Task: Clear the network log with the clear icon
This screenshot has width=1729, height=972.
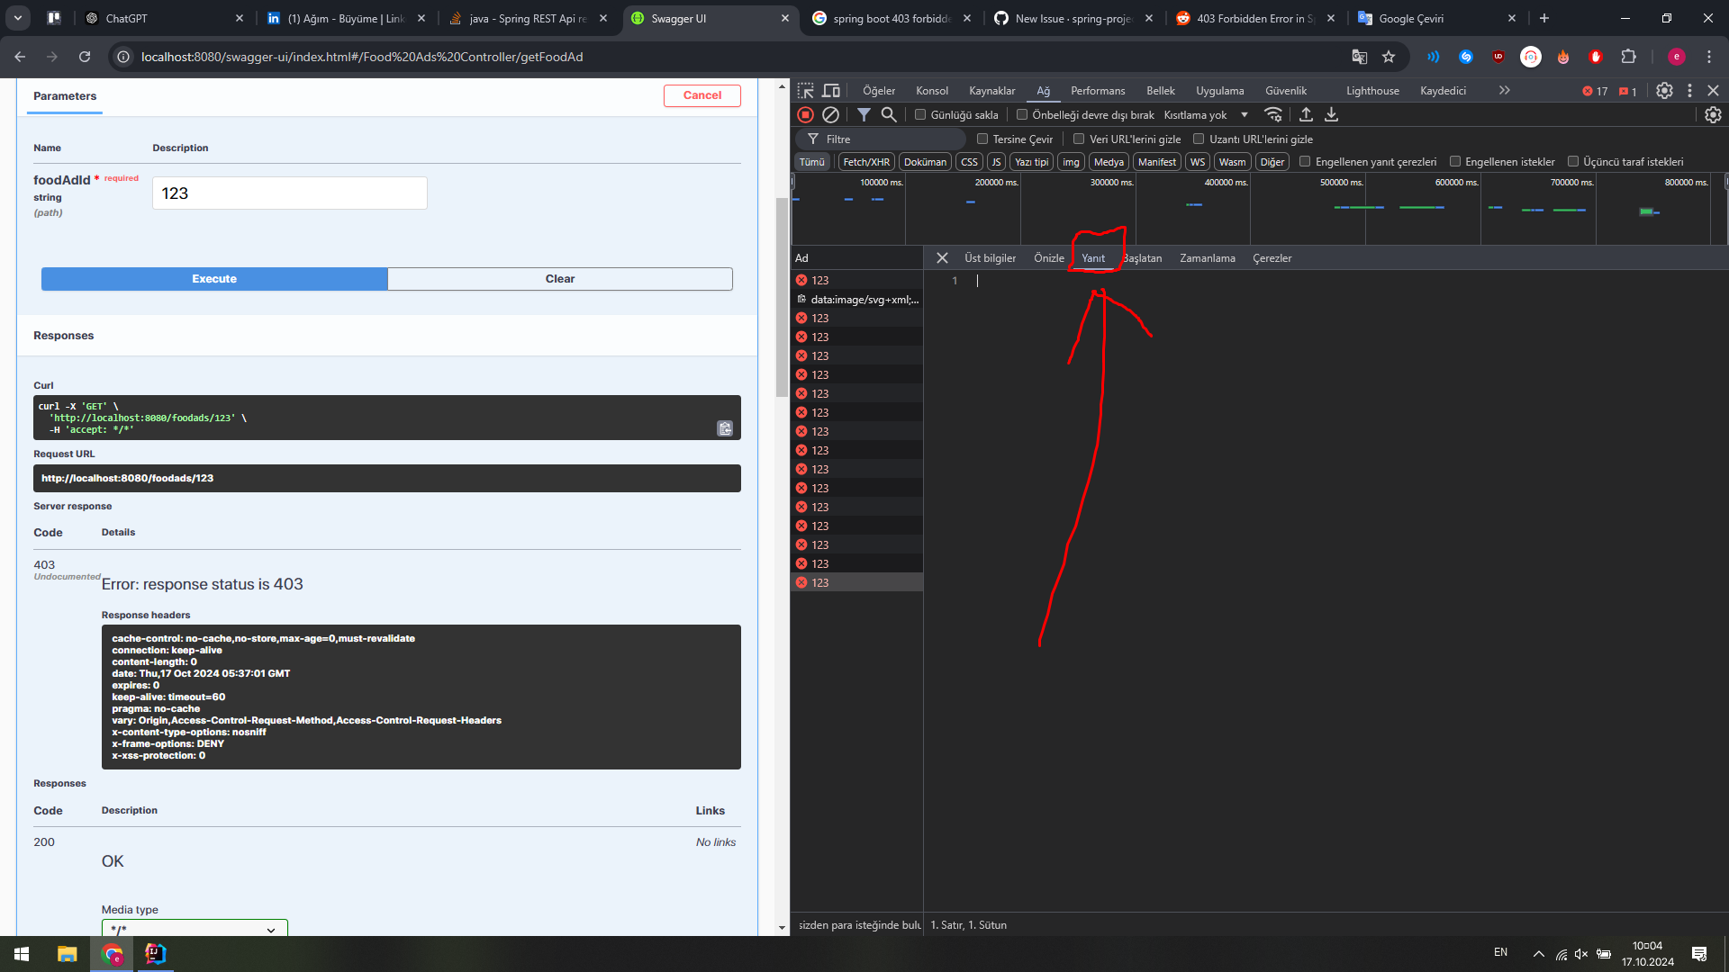Action: [830, 114]
